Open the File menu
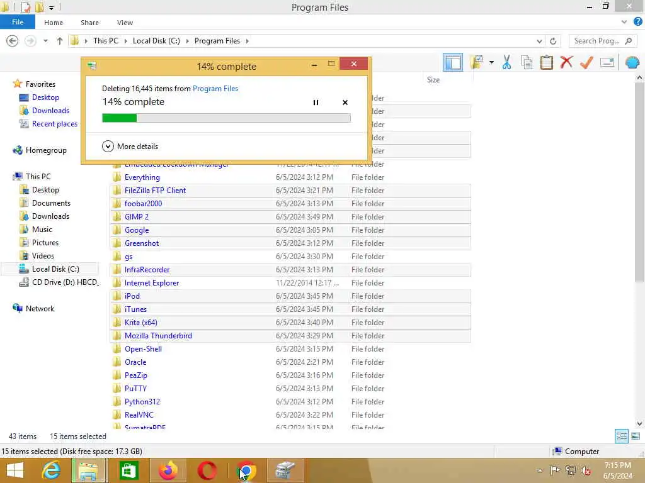 point(18,22)
